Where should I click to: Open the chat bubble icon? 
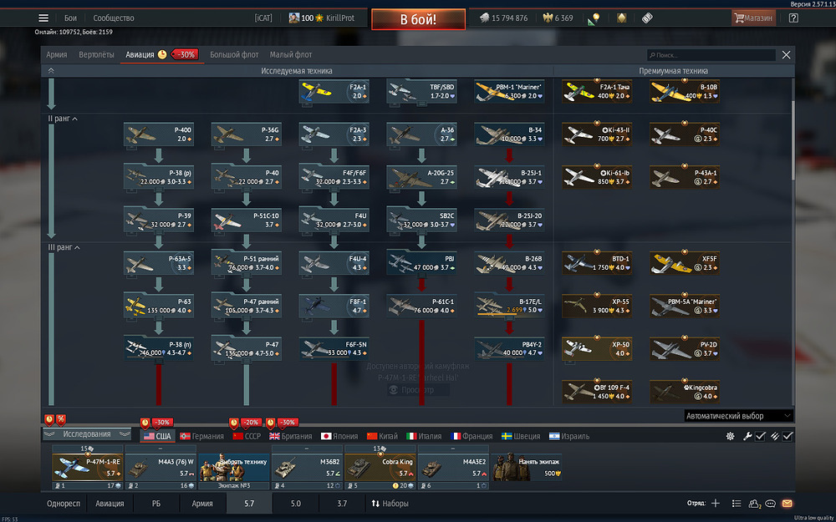770,504
